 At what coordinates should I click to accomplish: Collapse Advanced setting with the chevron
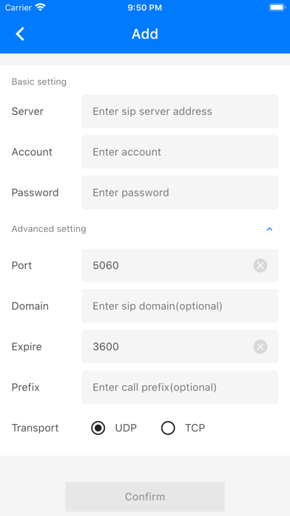point(269,228)
